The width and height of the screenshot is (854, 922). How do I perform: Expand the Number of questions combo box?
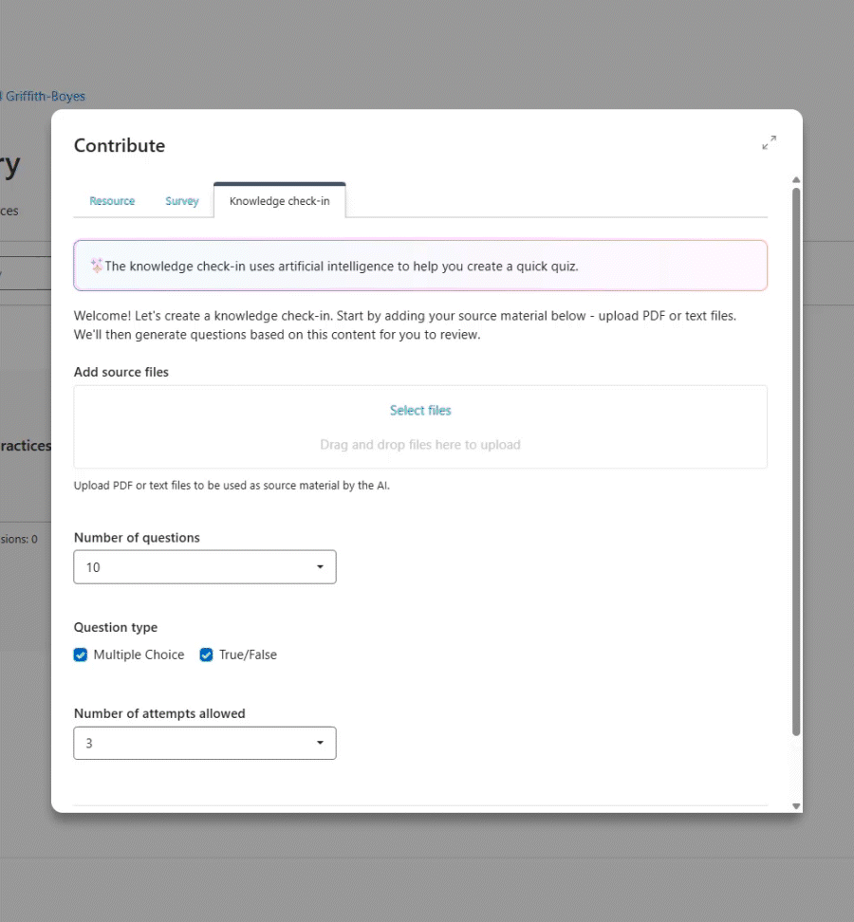[205, 566]
